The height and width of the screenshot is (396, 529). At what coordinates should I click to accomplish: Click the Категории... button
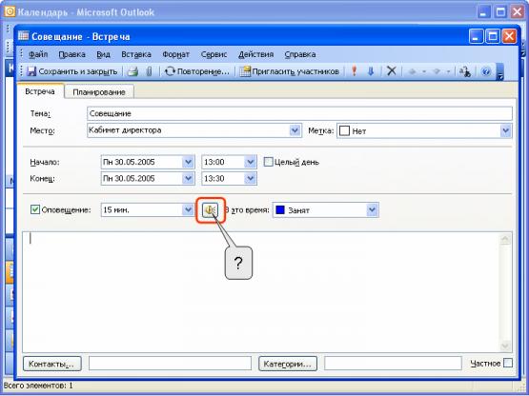(288, 364)
